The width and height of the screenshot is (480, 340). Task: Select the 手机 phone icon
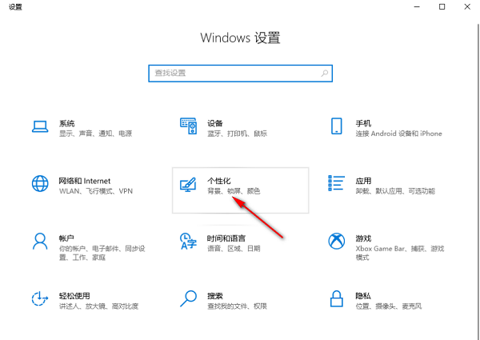pyautogui.click(x=337, y=127)
